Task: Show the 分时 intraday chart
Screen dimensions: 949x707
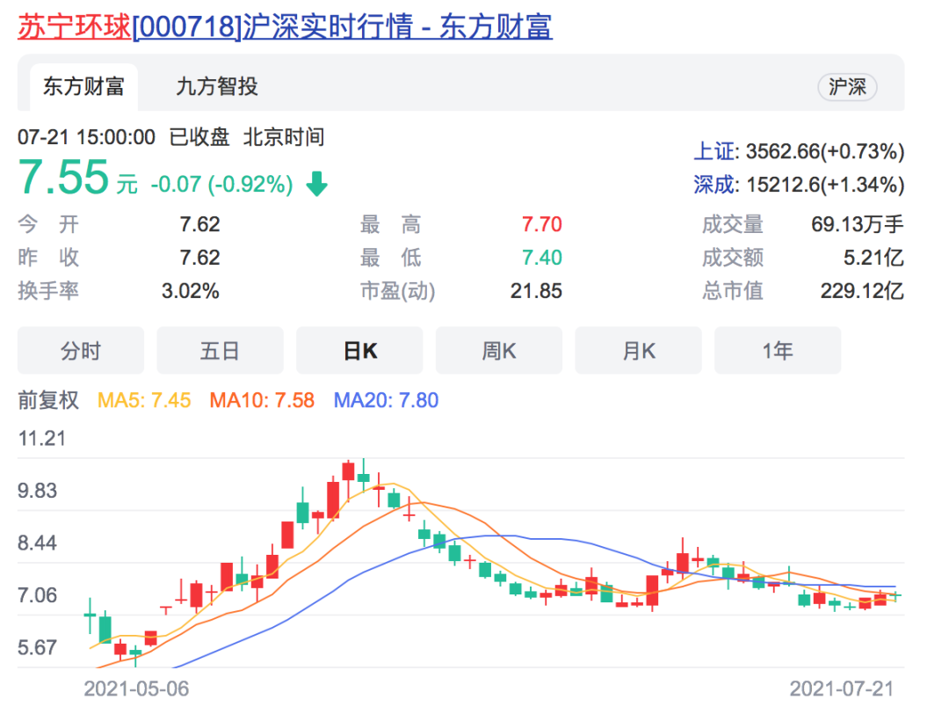Action: 81,350
